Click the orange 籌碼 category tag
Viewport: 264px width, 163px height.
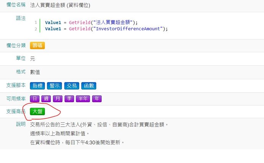pos(37,46)
